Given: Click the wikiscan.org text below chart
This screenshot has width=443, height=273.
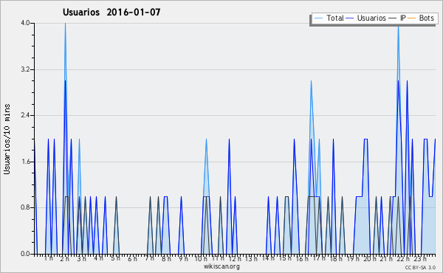Looking at the screenshot, I should pyautogui.click(x=221, y=266).
